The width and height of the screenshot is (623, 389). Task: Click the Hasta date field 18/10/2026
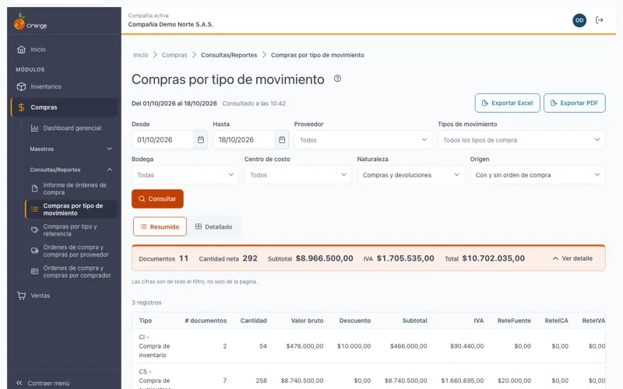click(244, 140)
